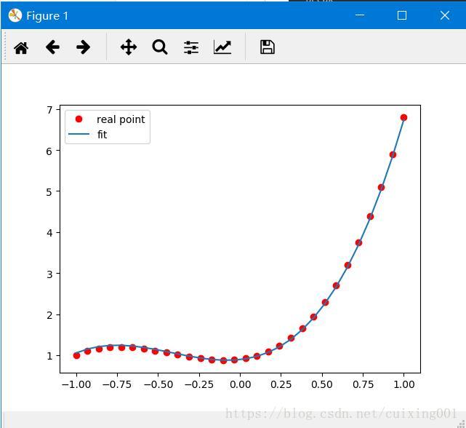Click the y-axis tick label 6
The height and width of the screenshot is (428, 466).
pos(49,151)
